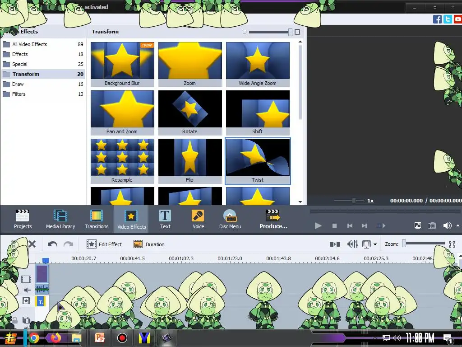Open the Transitions panel

point(97,219)
